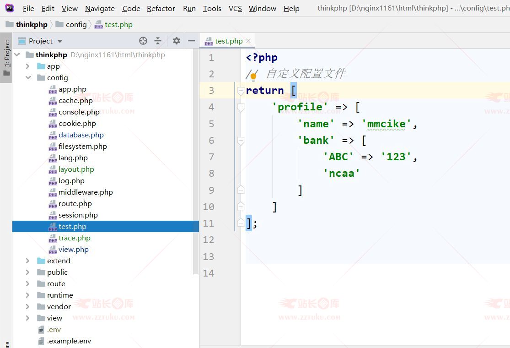Click the Project tree vertical scrollbar
The width and height of the screenshot is (510, 348).
[196, 160]
